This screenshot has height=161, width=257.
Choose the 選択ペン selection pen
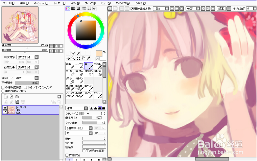(x=89, y=73)
